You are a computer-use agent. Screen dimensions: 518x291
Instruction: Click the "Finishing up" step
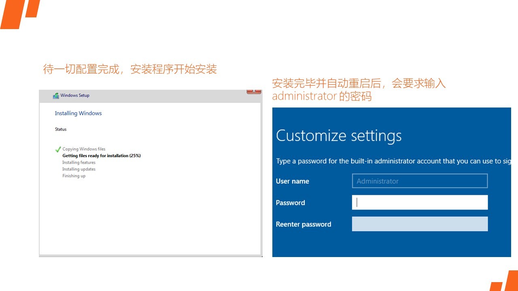click(74, 176)
